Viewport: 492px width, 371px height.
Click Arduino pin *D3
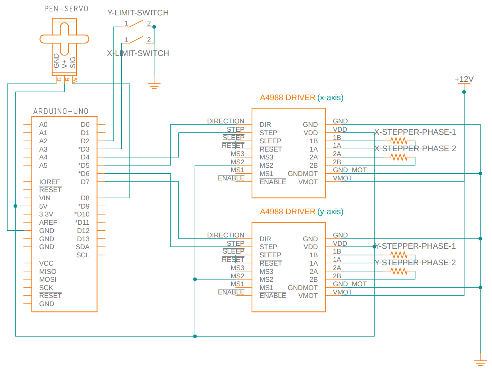pyautogui.click(x=84, y=149)
